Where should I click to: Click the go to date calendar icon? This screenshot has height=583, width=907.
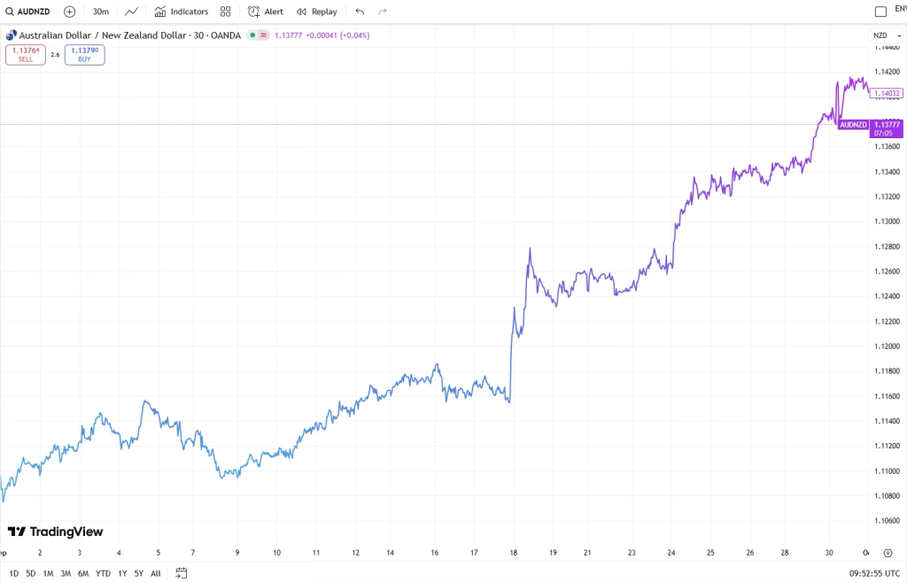pyautogui.click(x=182, y=573)
